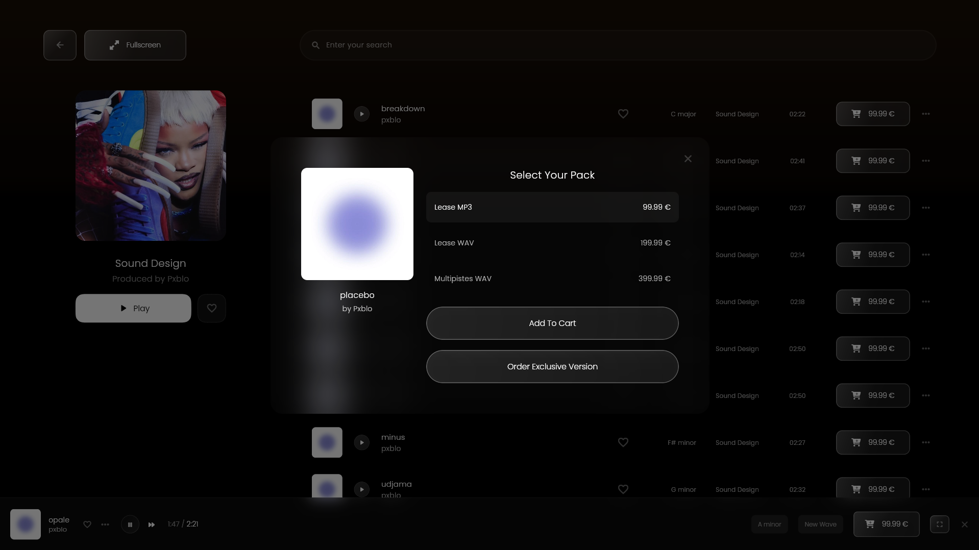Click the placebo cover artwork
Screen dimensions: 979x550
coord(357,224)
